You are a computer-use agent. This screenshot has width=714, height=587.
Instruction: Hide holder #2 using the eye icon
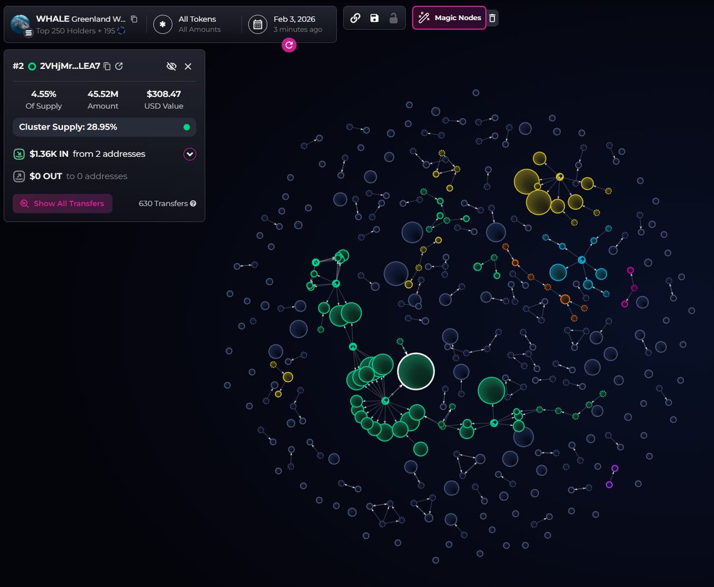[171, 66]
